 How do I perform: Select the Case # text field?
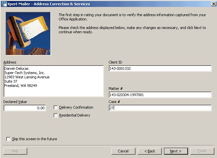pos(160,108)
